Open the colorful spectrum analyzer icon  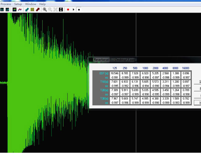click(x=14, y=9)
